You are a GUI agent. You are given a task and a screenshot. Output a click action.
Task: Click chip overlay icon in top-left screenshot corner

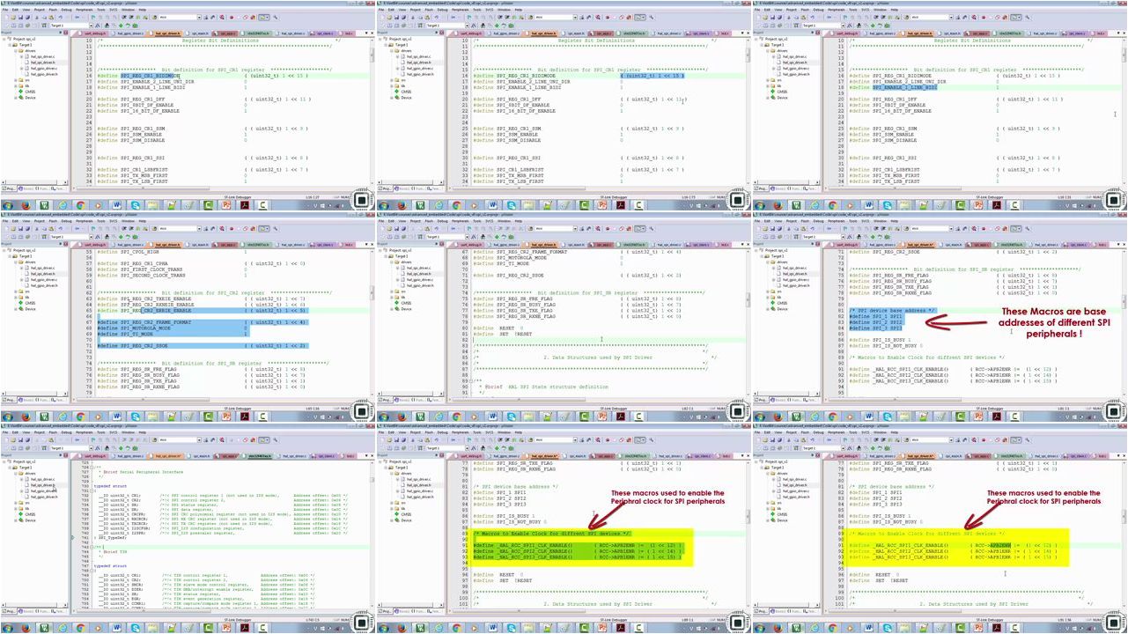tap(361, 200)
